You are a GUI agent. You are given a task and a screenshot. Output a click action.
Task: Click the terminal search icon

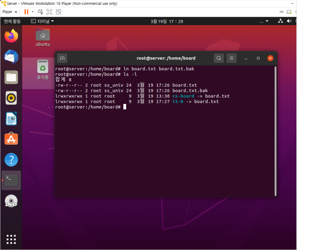[x=219, y=58]
